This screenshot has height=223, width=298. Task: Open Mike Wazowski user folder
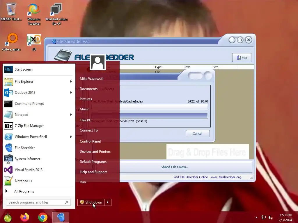(x=91, y=78)
